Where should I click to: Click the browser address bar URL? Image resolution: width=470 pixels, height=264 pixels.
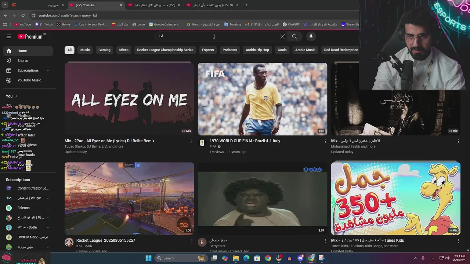68,15
